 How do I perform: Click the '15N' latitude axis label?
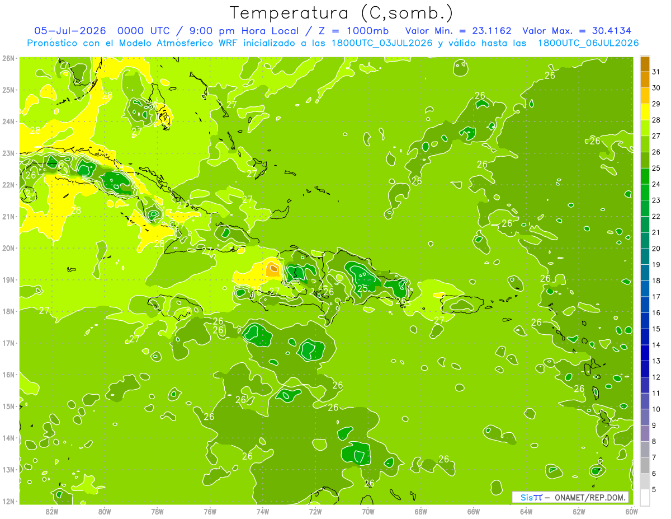(x=8, y=406)
